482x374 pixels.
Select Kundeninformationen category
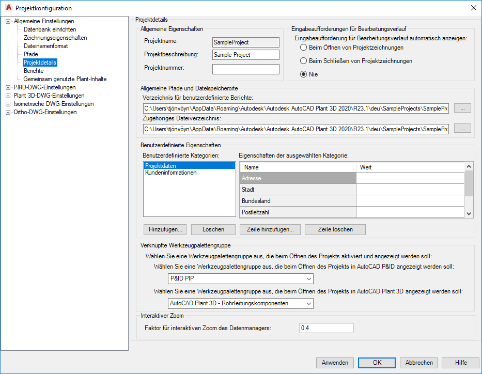coord(190,173)
